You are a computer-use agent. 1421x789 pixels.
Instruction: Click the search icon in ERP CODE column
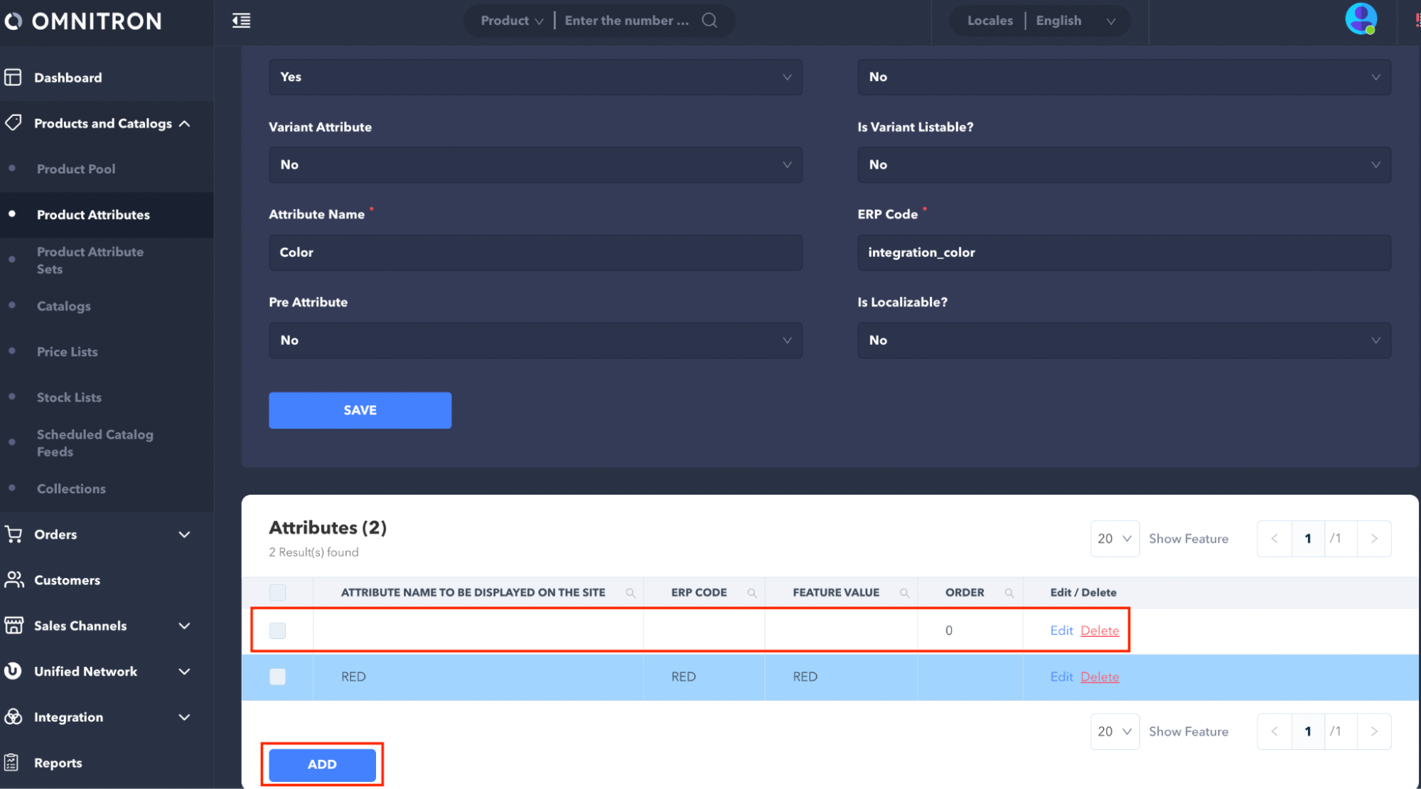(x=752, y=593)
